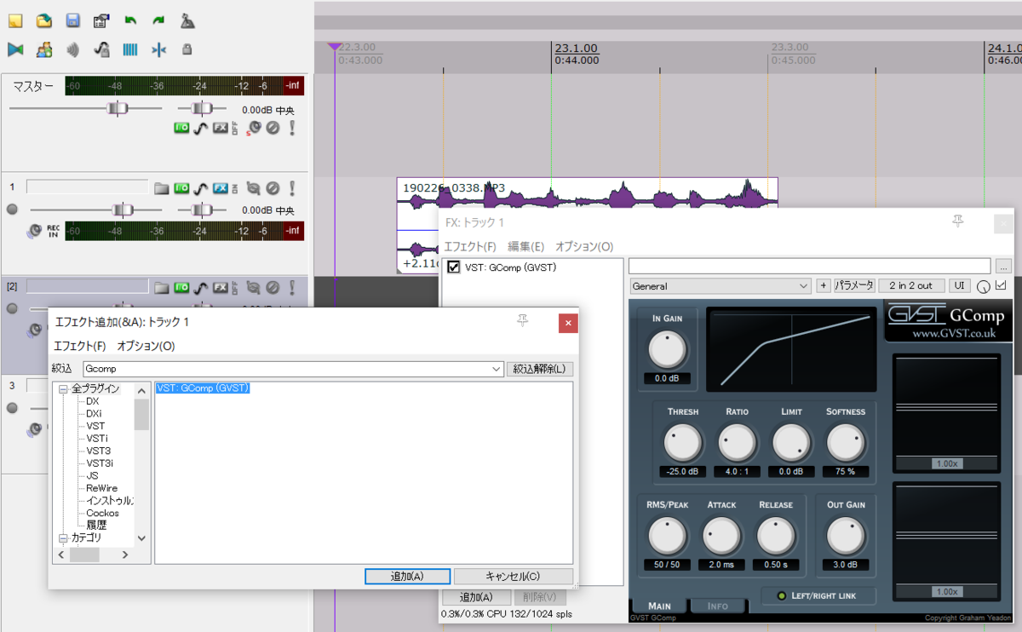Arm track 3 for recording
Screen dimensions: 1022x632
[12, 408]
